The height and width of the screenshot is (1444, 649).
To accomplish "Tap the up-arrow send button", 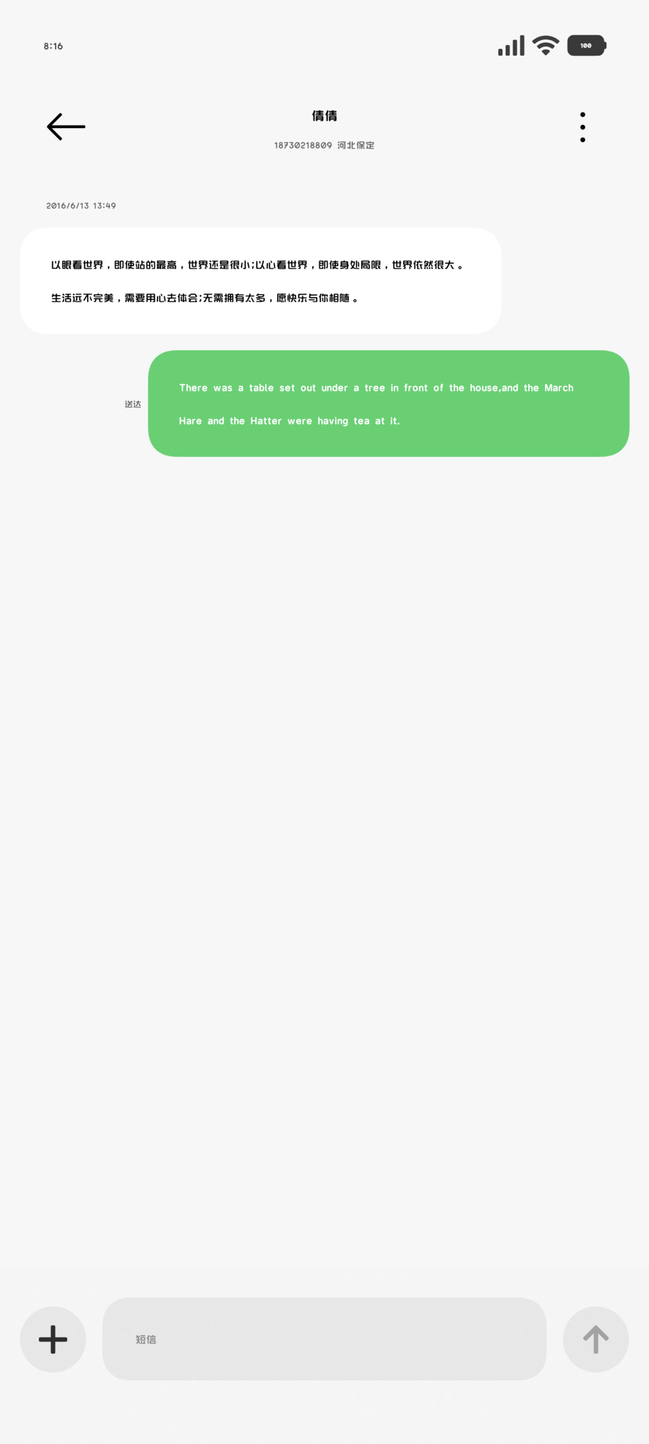I will [596, 1339].
